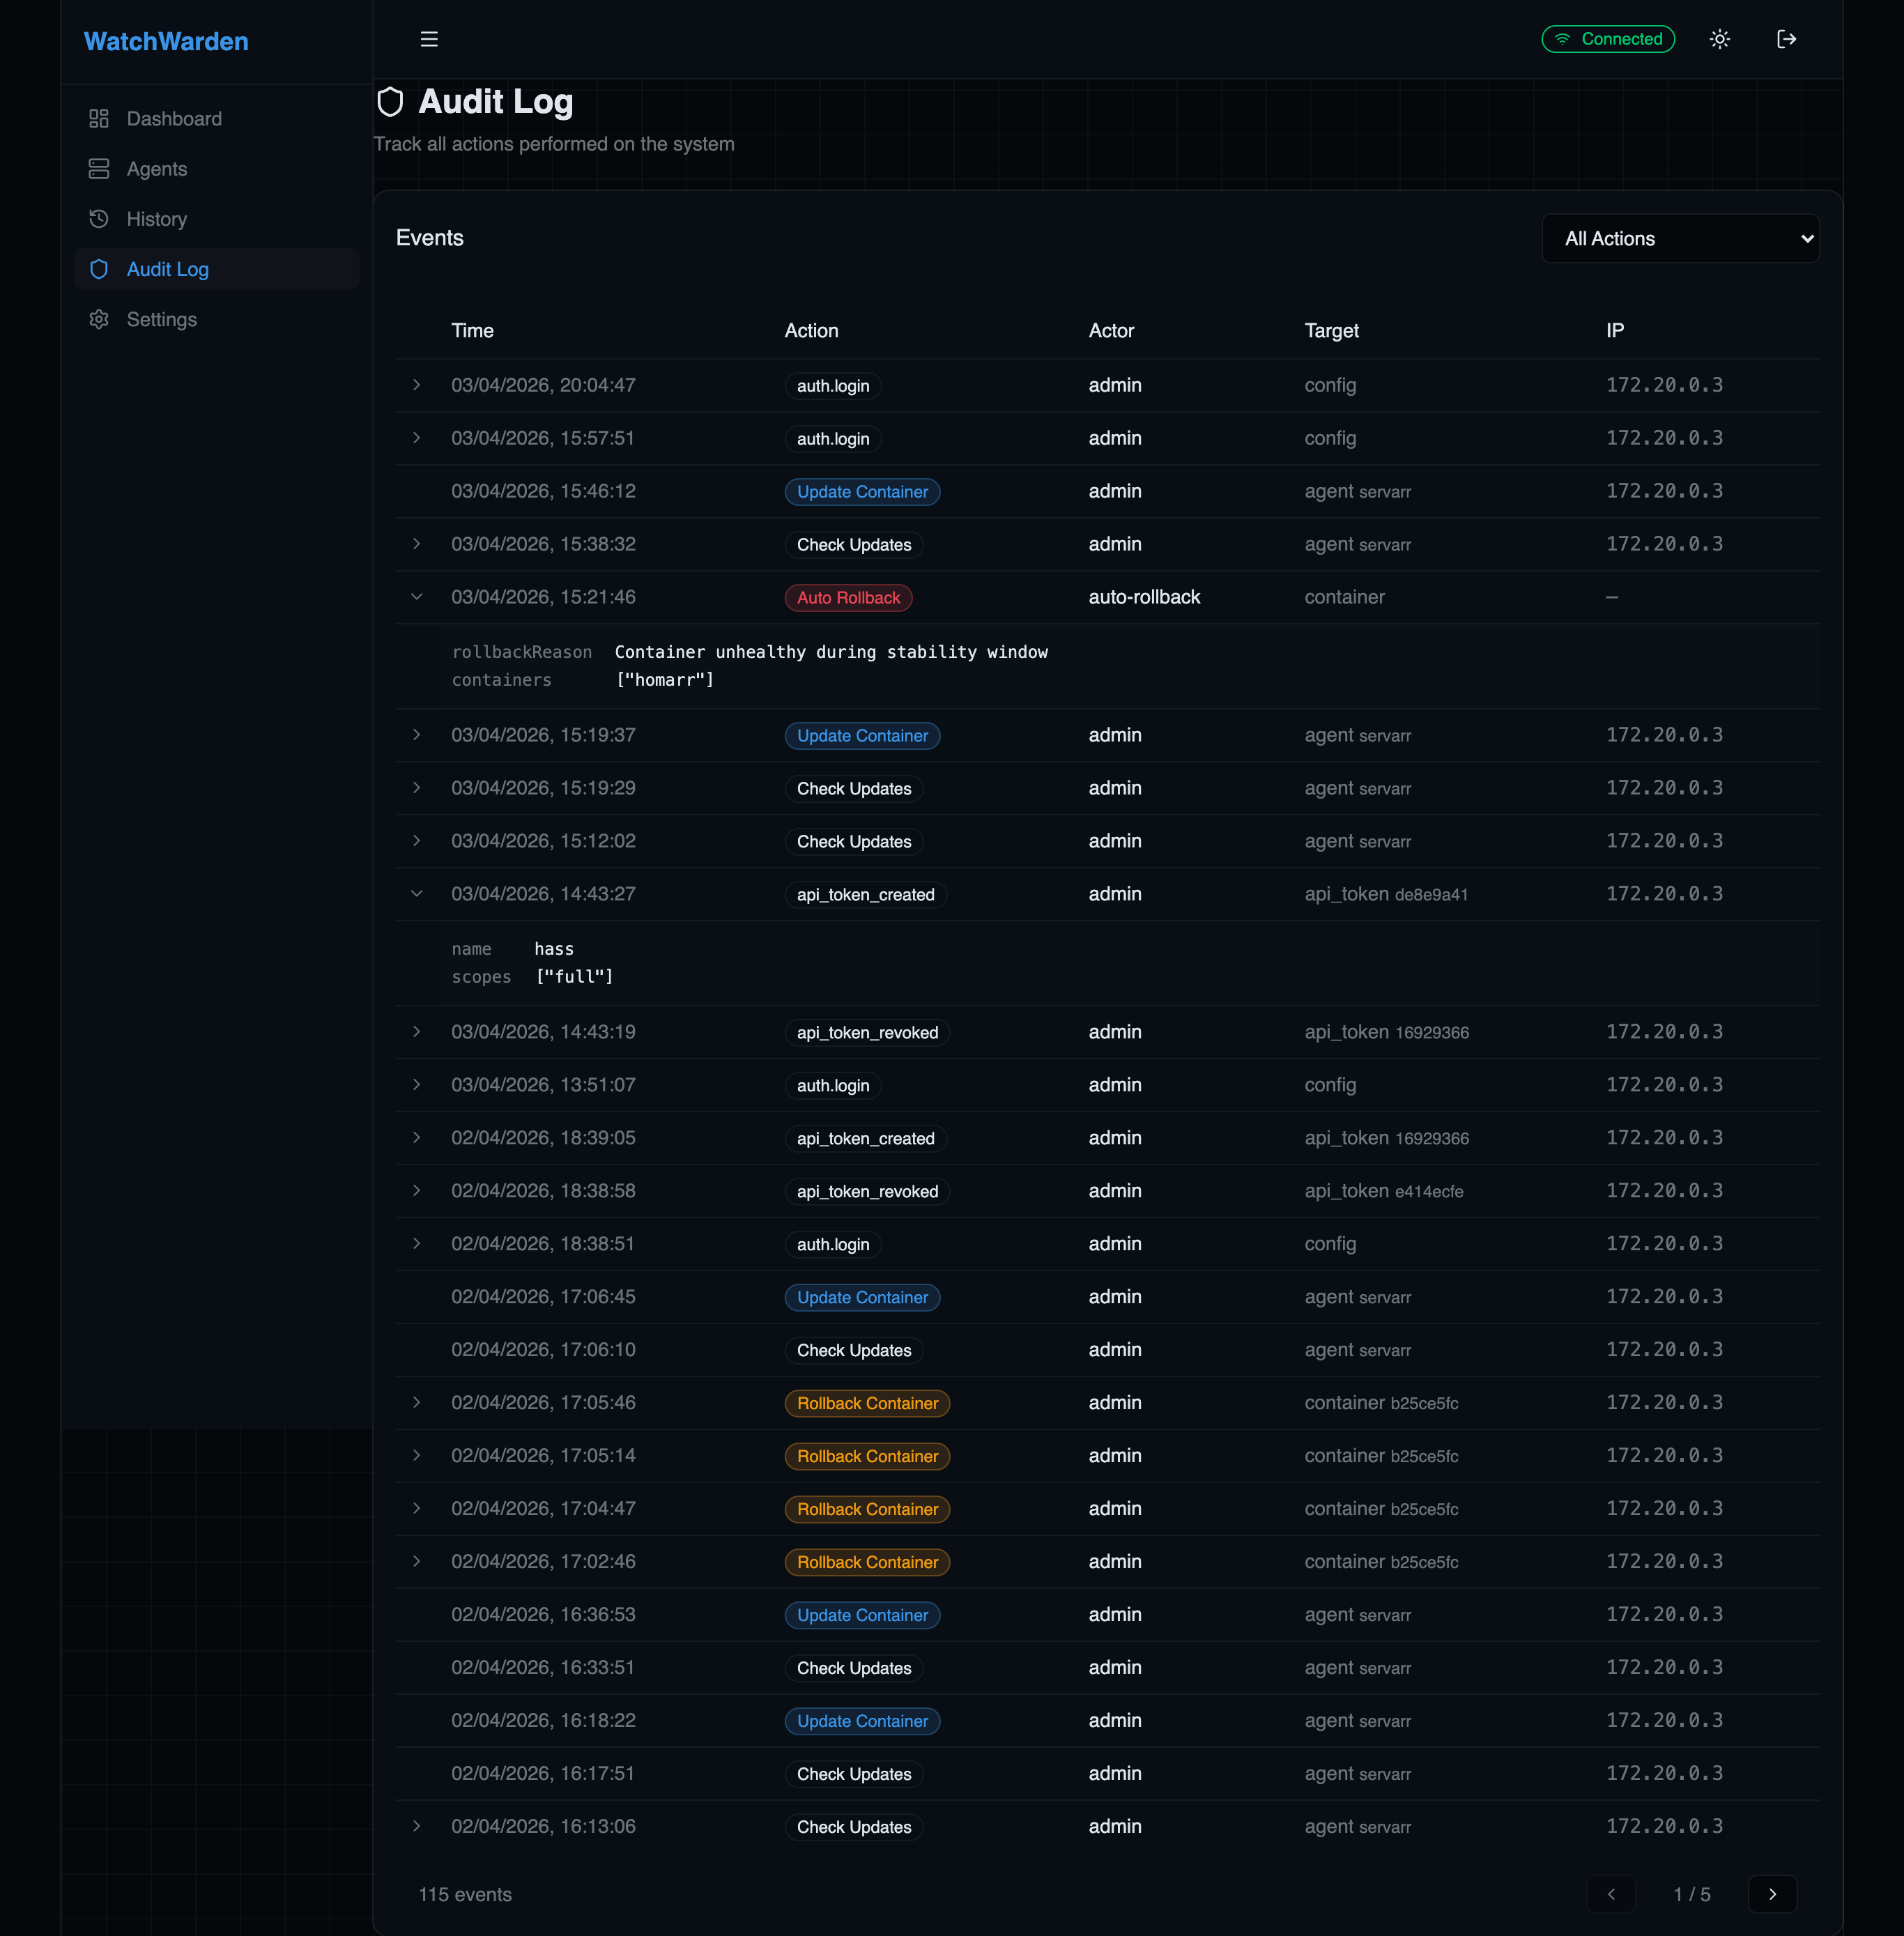Click the Connected status badge
Screen dimensions: 1904x1936
pos(1608,39)
